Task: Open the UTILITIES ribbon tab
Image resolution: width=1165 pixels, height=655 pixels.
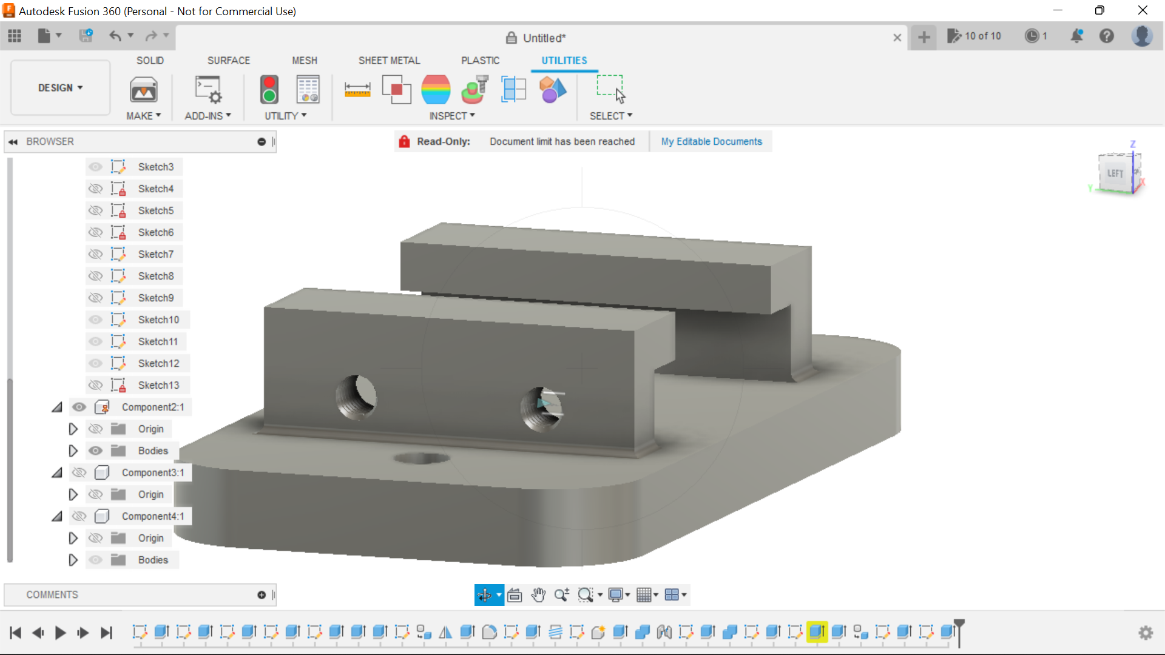Action: 564,60
